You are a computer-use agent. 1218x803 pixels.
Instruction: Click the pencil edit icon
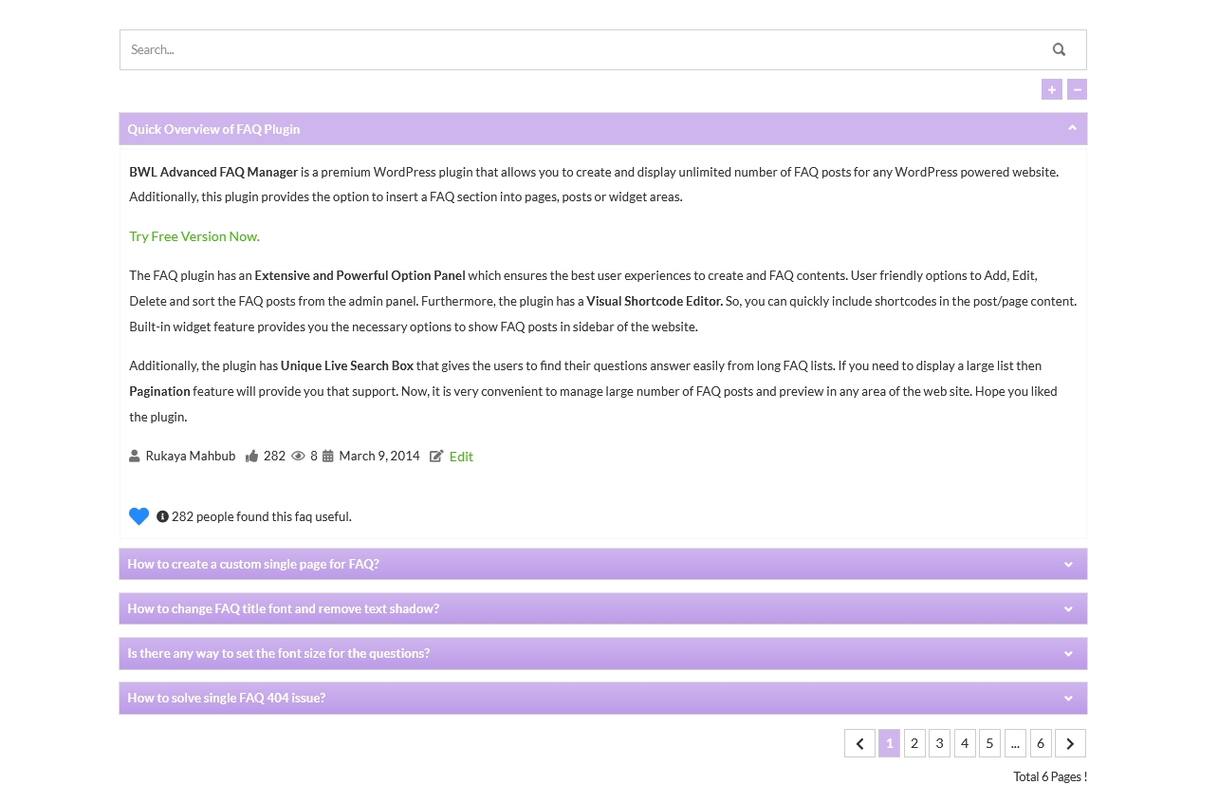pos(437,456)
